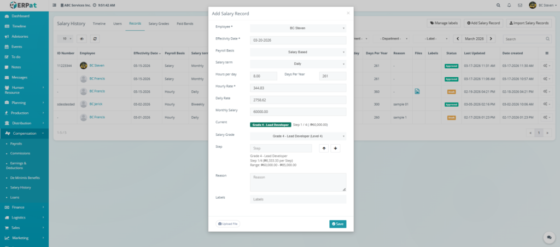
Task: Toggle column visibility with the eye icon
Action: tap(82, 39)
